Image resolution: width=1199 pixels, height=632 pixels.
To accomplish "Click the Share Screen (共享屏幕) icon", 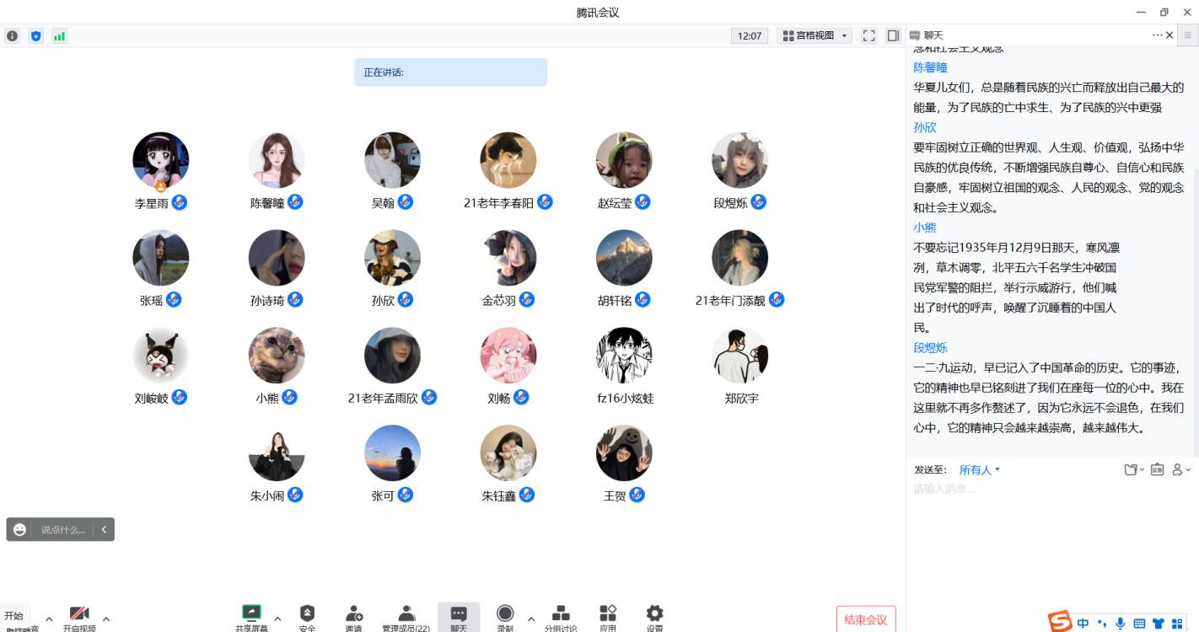I will click(251, 614).
